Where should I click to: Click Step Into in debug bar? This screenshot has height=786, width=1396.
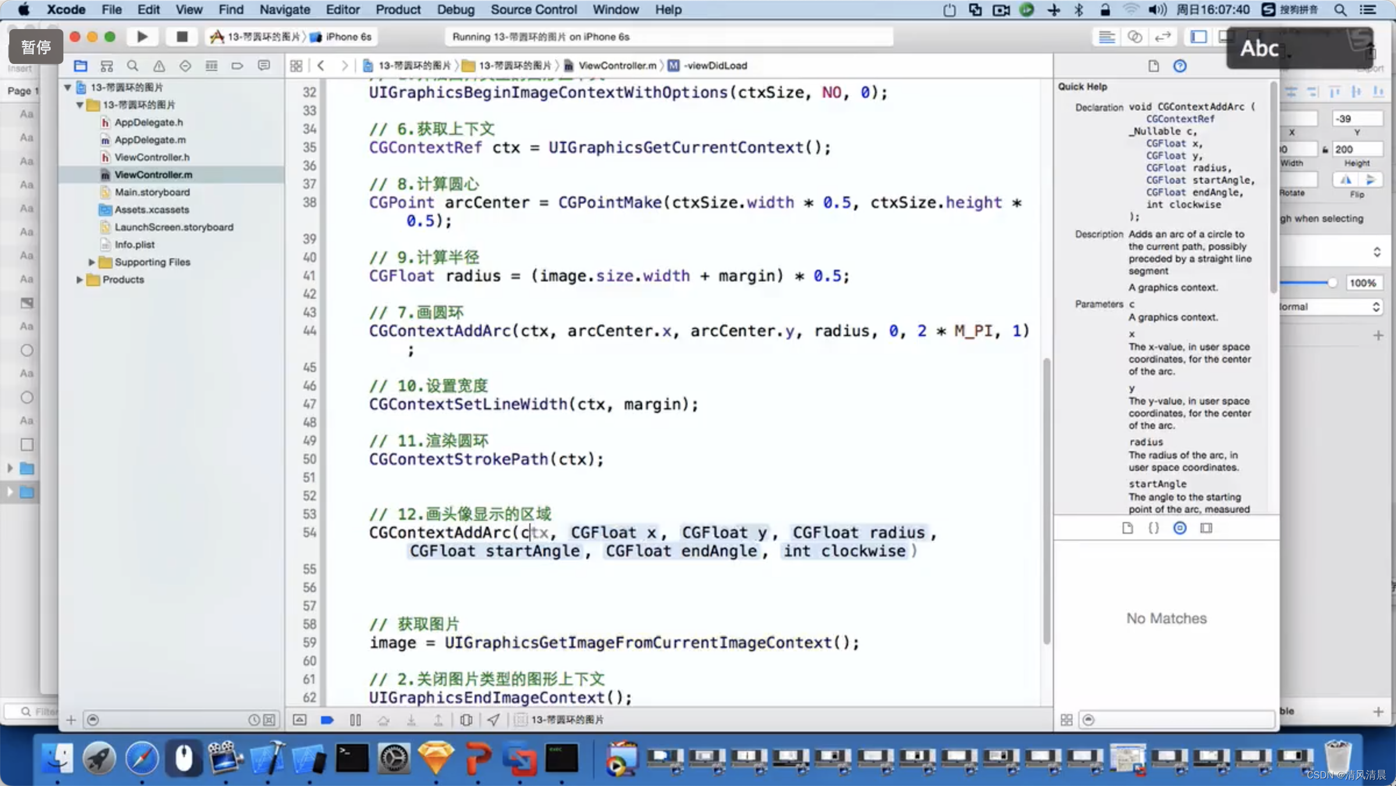(411, 720)
